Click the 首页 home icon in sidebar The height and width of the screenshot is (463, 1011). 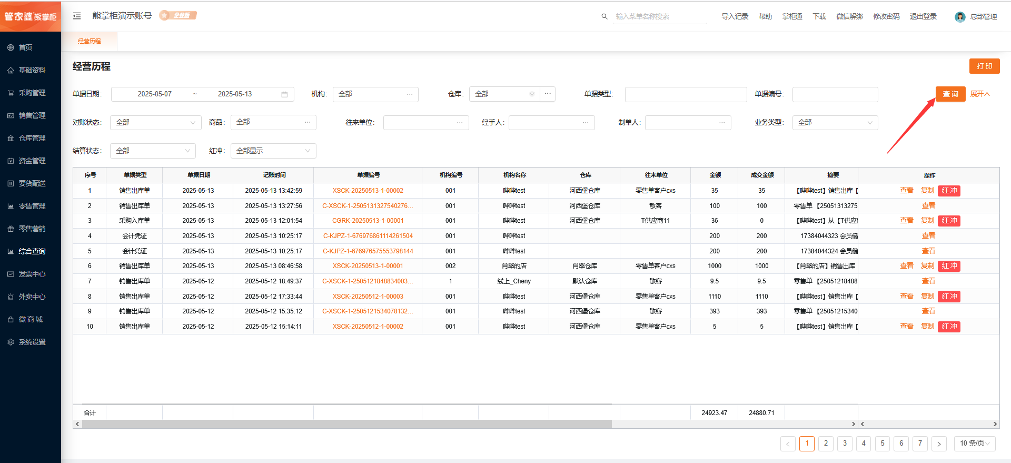point(11,47)
